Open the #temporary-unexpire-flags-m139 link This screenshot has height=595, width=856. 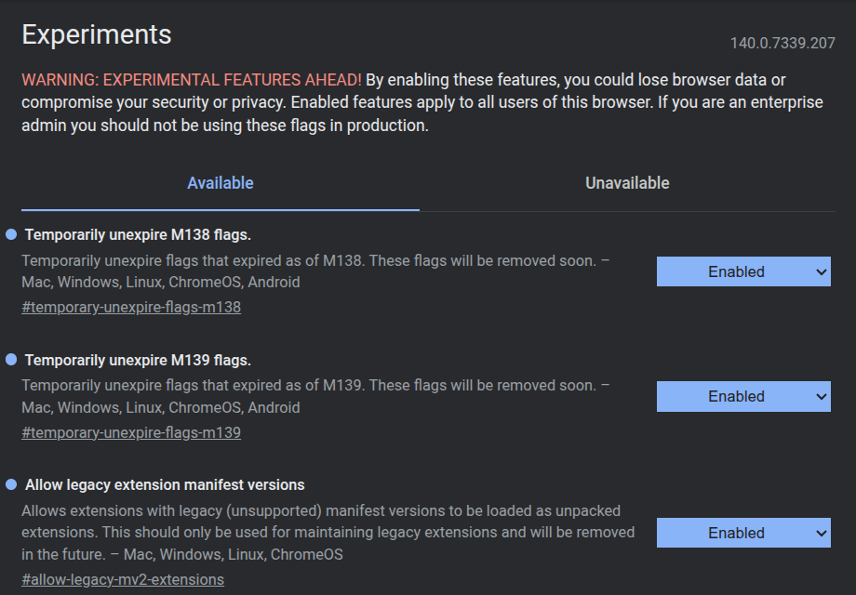(x=130, y=431)
